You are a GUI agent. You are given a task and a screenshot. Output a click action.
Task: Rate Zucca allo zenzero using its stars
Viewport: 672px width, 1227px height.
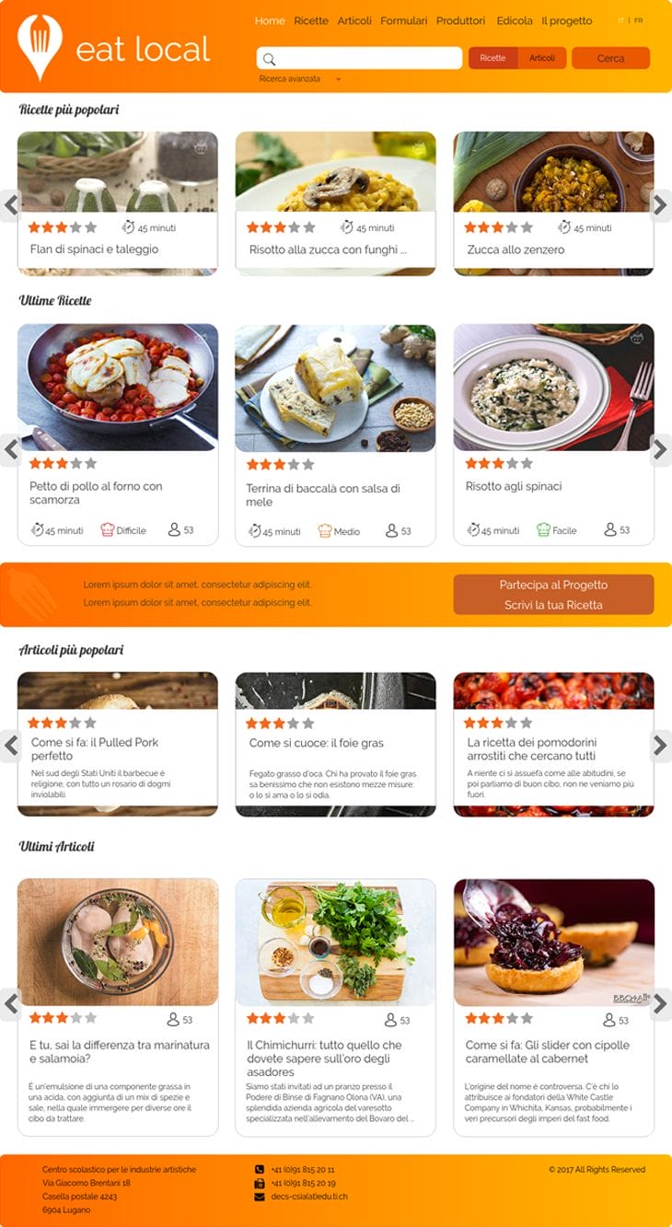point(498,227)
